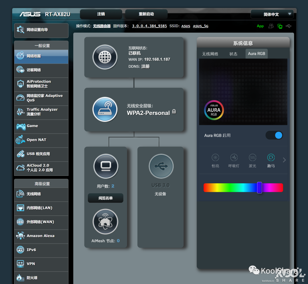Viewport: 308px width, 284px height.
Task: Click the AiMesh 节点 count 0
Action: (x=118, y=241)
